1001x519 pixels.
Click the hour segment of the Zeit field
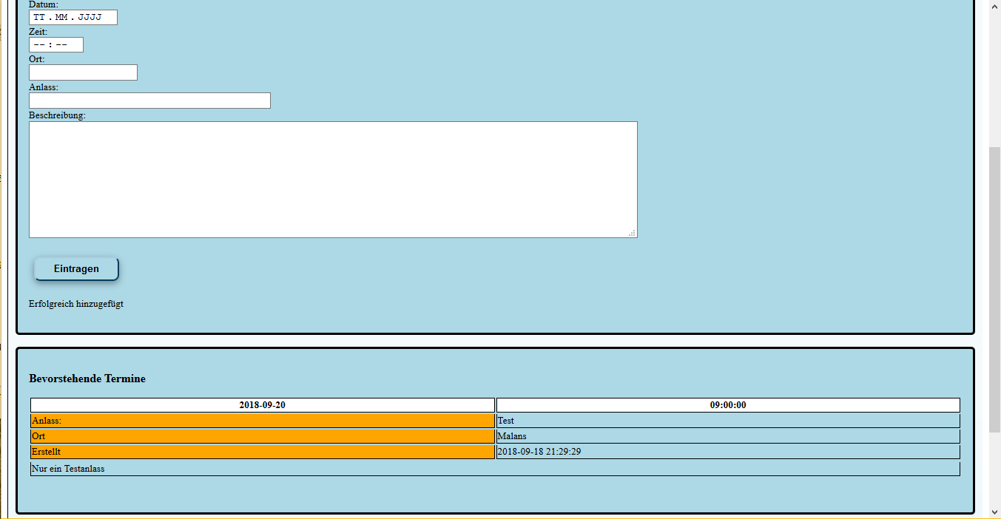tap(39, 45)
